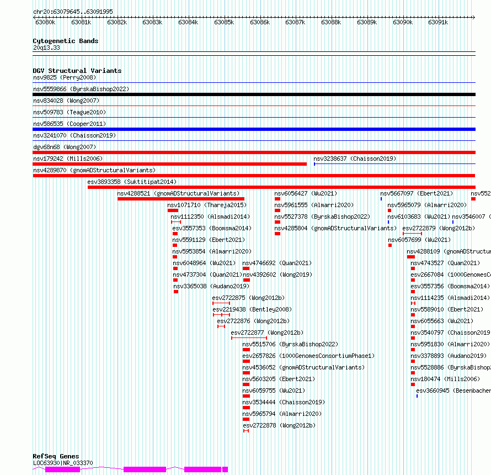The width and height of the screenshot is (491, 475).
Task: Open the RefSeq Genes track title
Action: (56, 457)
